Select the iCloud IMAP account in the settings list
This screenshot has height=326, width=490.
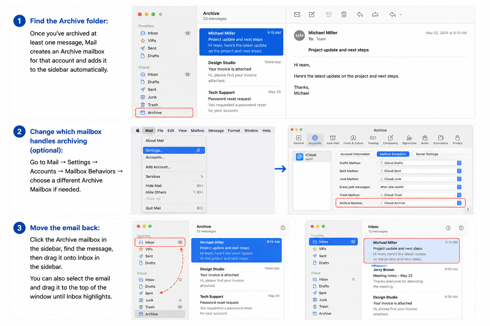click(x=312, y=157)
